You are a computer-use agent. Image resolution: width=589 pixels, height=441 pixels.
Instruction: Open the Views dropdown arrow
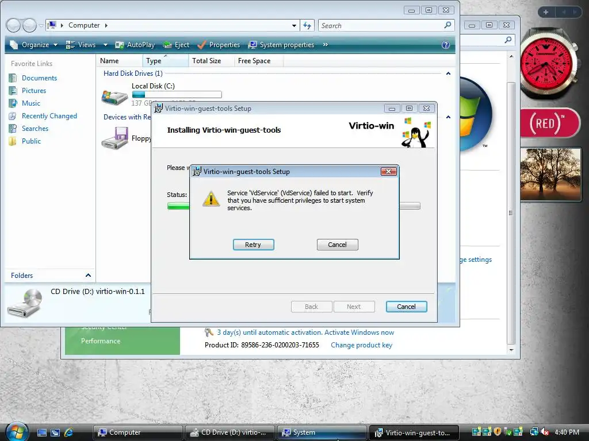pyautogui.click(x=105, y=45)
